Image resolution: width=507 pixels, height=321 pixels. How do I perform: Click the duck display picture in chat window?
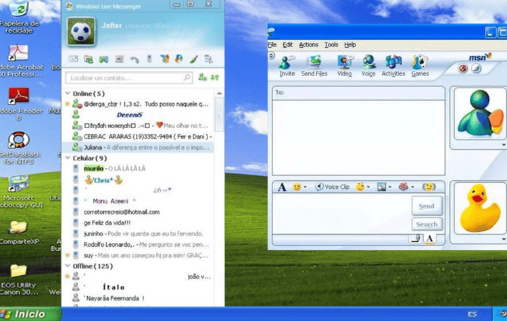[x=480, y=208]
